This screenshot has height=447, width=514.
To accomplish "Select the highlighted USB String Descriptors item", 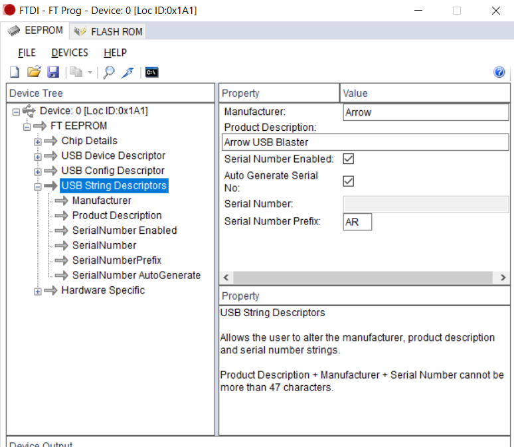I will pyautogui.click(x=114, y=185).
